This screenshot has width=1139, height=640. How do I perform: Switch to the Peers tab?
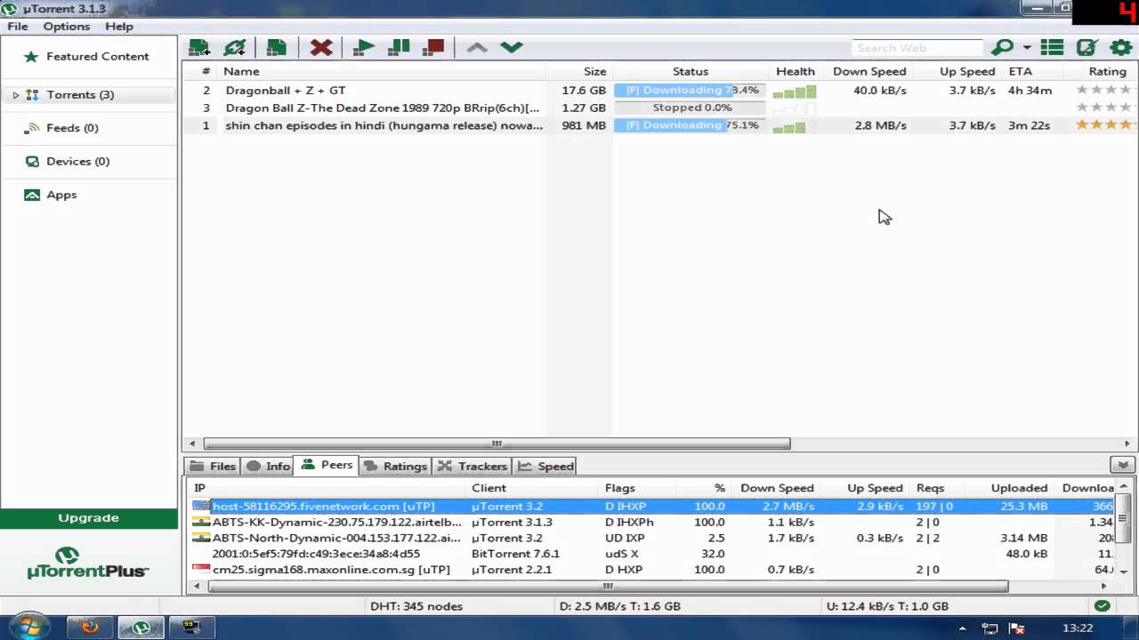coord(327,465)
